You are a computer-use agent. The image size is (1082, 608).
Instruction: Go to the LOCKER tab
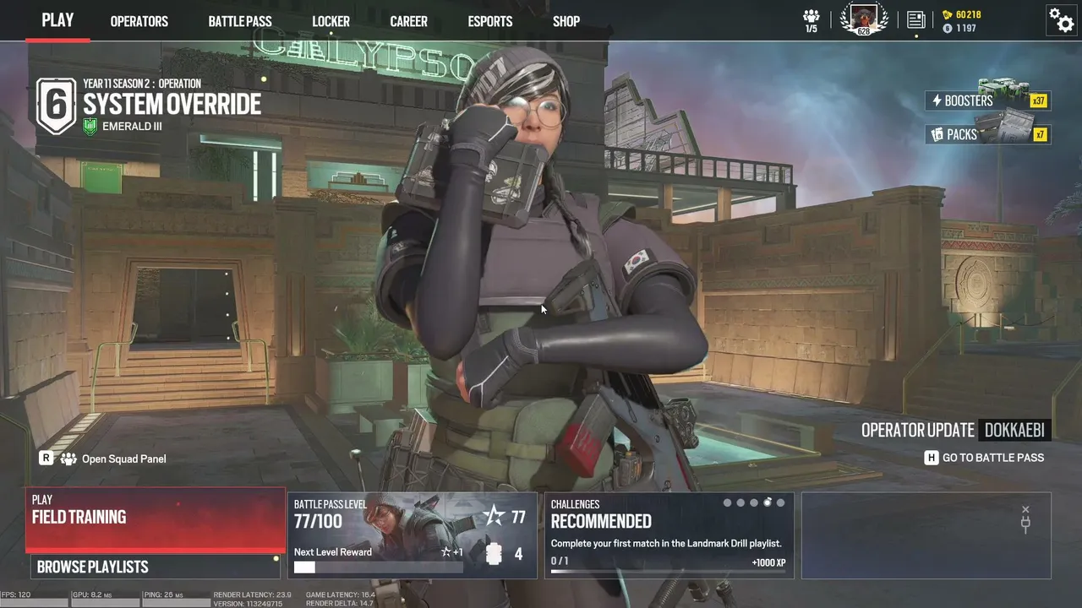point(331,21)
